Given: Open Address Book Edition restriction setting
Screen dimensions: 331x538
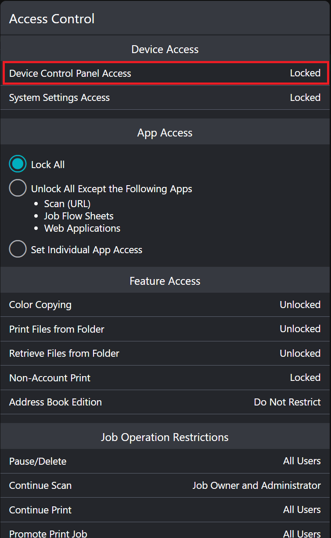Looking at the screenshot, I should coord(165,402).
